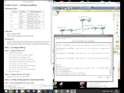This screenshot has height=93, width=124.
Task: Choose the Select tool in right sidebar
Action: [117, 15]
